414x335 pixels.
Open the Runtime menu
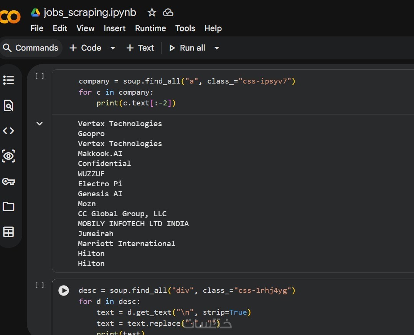point(150,28)
